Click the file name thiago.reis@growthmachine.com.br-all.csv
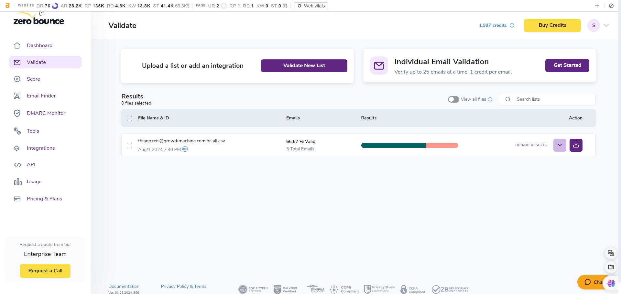The height and width of the screenshot is (294, 621). [181, 141]
